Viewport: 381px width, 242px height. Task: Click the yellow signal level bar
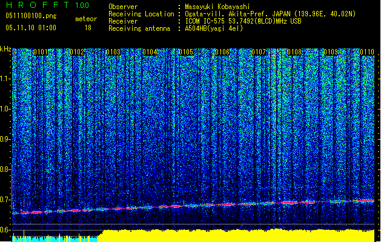236,236
